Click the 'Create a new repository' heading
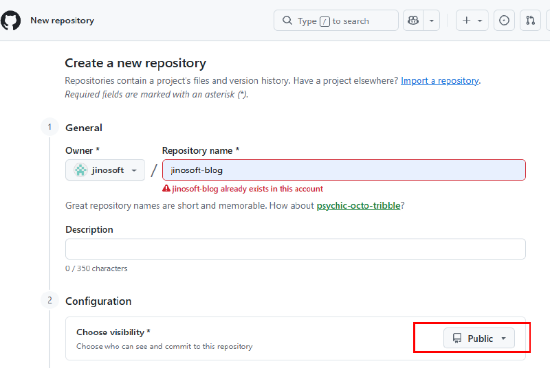Screen dimensions: 550x368 point(135,63)
